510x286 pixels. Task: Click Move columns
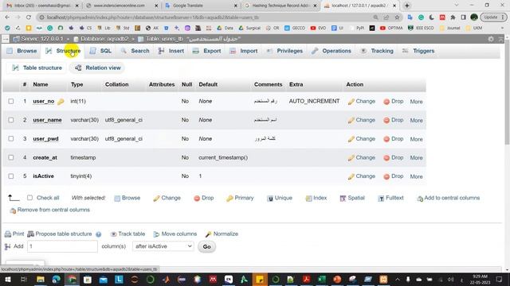click(x=175, y=234)
